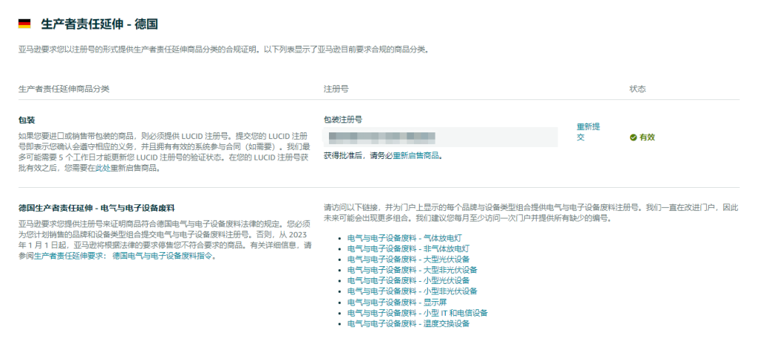The width and height of the screenshot is (760, 352).
Task: Click the 重新提交 resubmit link
Action: 588,132
